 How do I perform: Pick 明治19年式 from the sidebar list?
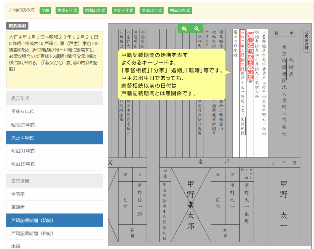coord(55,164)
